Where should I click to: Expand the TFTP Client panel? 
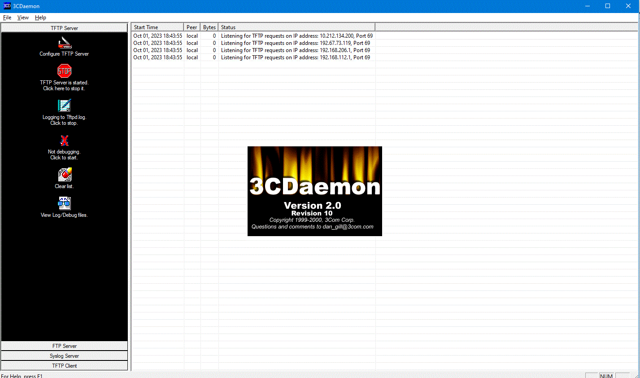[65, 366]
